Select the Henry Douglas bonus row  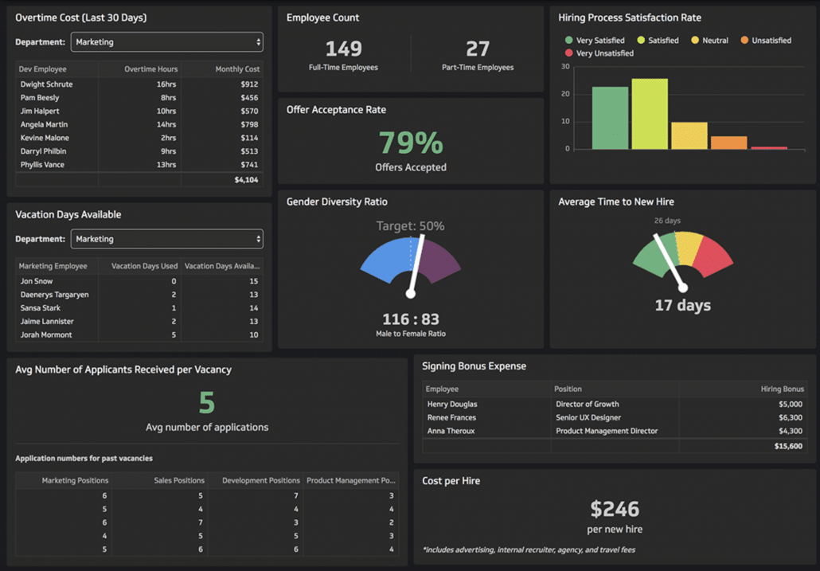click(x=452, y=404)
